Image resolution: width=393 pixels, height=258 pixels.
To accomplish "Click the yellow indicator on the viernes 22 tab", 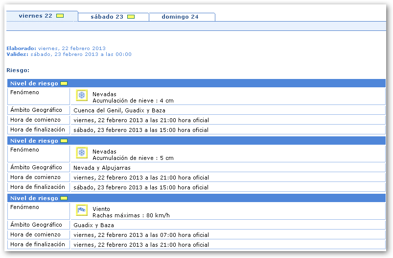I will pyautogui.click(x=60, y=16).
